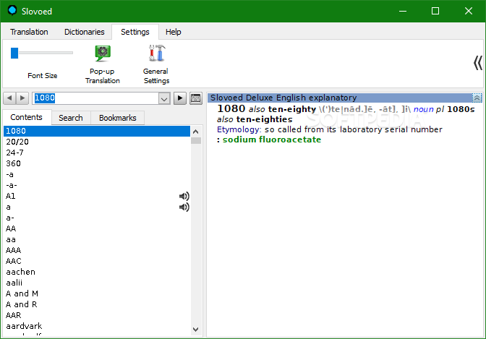Select the aalii entry
Screen dimensions: 486x339
(x=97, y=283)
